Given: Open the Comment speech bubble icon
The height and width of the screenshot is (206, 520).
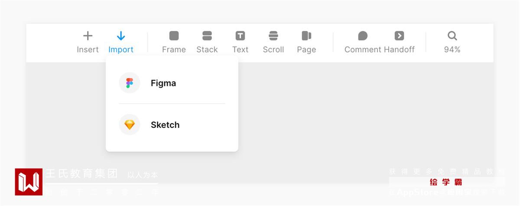Looking at the screenshot, I should [x=363, y=36].
